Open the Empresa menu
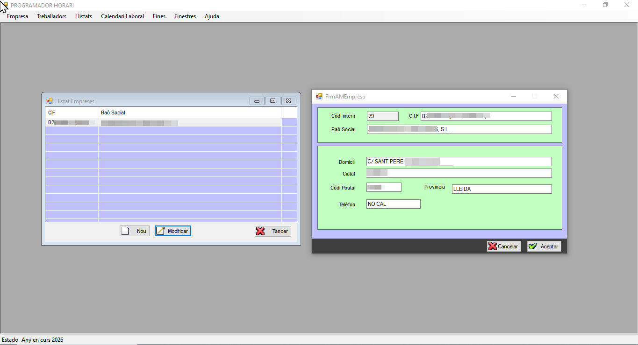This screenshot has width=638, height=345. click(x=17, y=16)
